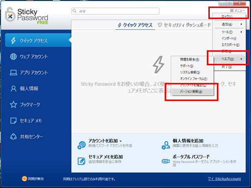Screen dimensions: 251x188
Task: Expand the ヘルプ(H) submenu in the menu
Action: click(x=230, y=59)
